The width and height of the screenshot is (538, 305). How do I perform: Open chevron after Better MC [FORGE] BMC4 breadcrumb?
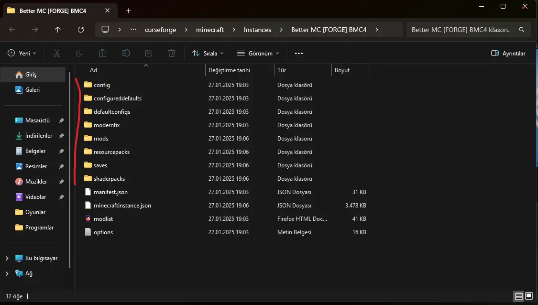377,30
